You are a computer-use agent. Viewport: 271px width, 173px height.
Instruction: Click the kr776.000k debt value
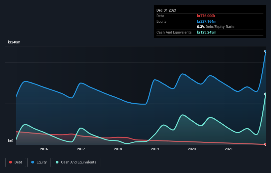click(x=206, y=16)
